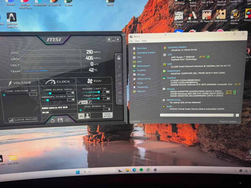
Task: Select Afterburner profile slot 3
Action: (119, 84)
